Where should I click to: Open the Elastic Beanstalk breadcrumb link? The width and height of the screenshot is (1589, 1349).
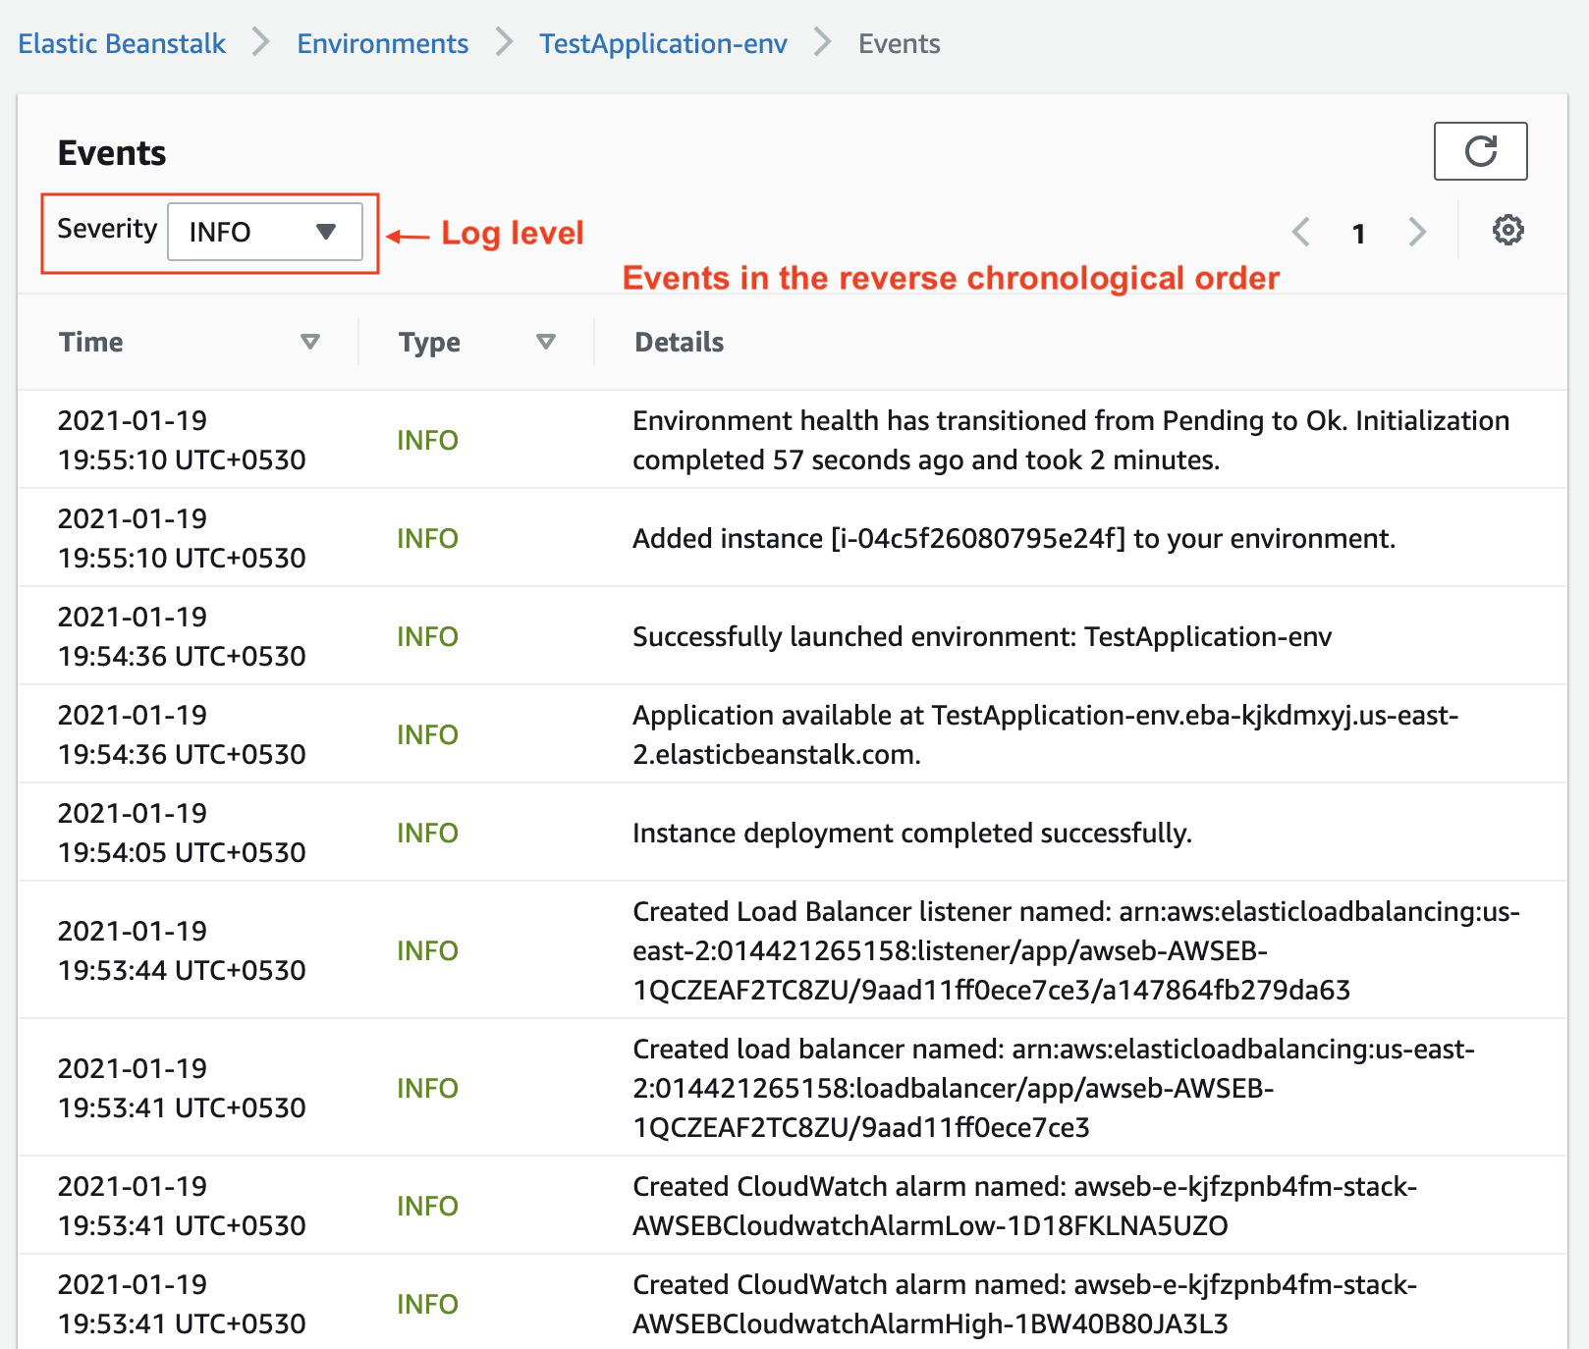pyautogui.click(x=122, y=43)
